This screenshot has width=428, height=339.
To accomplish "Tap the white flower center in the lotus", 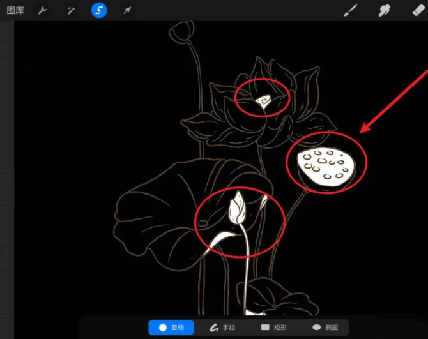I will [263, 101].
